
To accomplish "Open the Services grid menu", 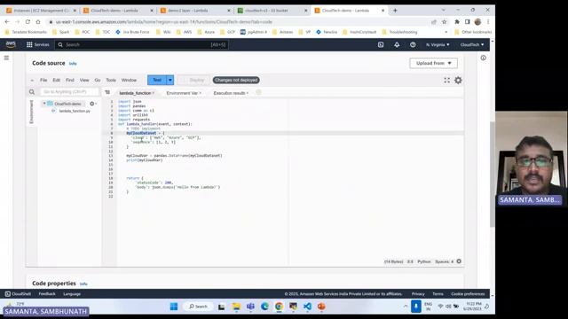I will click(x=37, y=44).
